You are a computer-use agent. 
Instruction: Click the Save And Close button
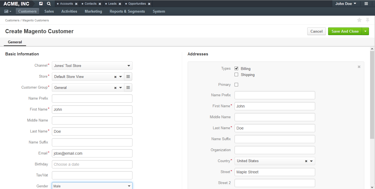[x=345, y=31]
